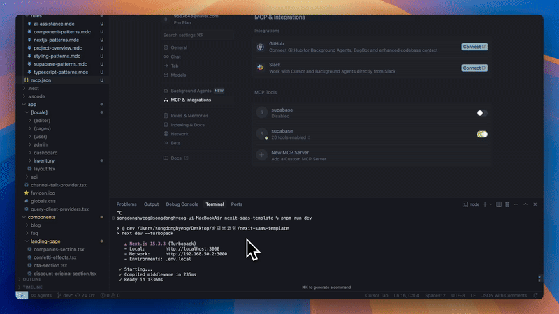Click the Slack integration icon
This screenshot has height=314, width=559.
click(261, 68)
